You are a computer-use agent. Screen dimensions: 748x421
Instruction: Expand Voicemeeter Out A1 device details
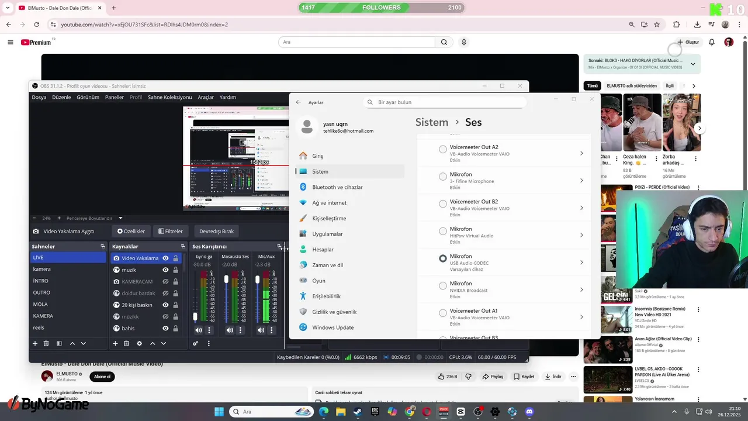(x=581, y=317)
